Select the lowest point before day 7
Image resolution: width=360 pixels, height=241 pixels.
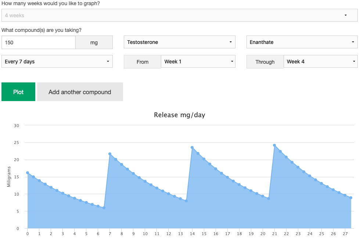[x=104, y=208]
